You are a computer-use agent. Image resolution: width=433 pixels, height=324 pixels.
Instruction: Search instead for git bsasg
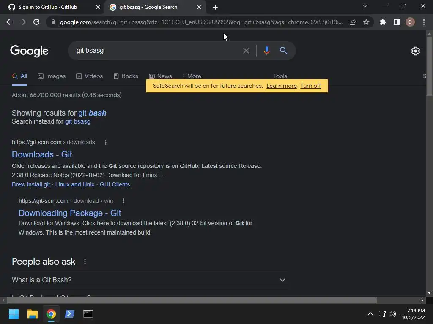(78, 121)
